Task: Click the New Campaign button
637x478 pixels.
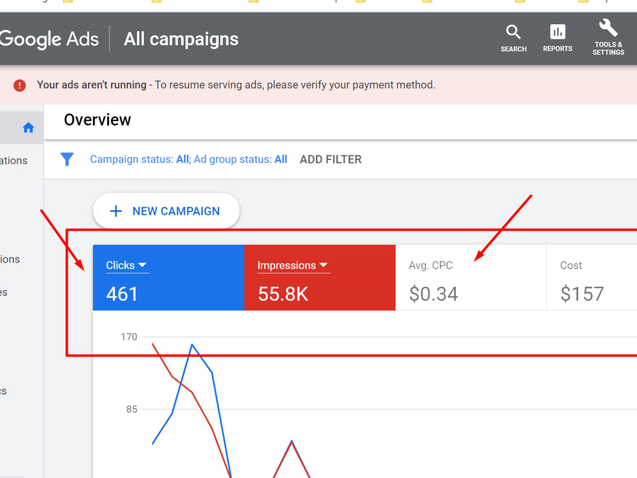Action: (166, 211)
